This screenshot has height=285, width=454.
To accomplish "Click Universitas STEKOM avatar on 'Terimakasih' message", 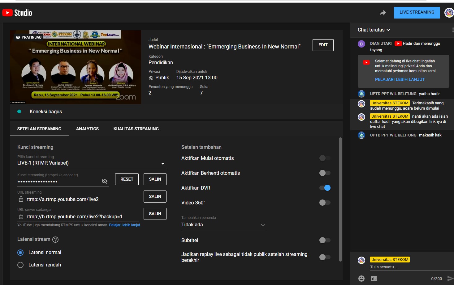I will pyautogui.click(x=361, y=103).
